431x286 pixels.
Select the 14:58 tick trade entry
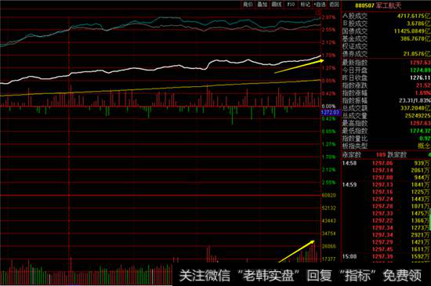click(x=386, y=164)
